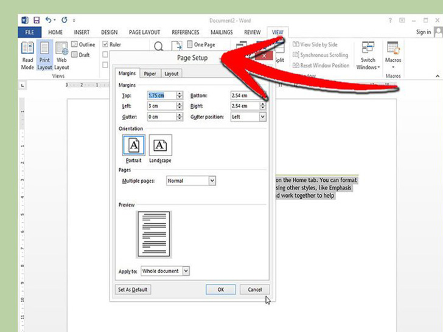Open the PAGE LAYOUT ribbon tab
This screenshot has height=332, width=443.
tap(144, 32)
